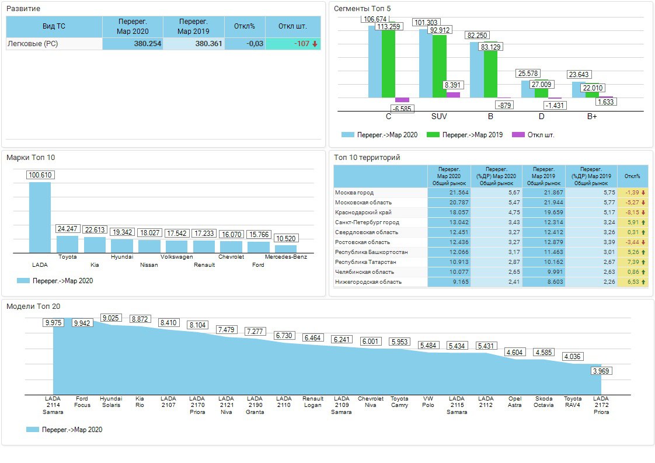Viewport: 655px width, 463px height.
Task: Click the 23.643 label on segment B+
Action: click(x=579, y=75)
